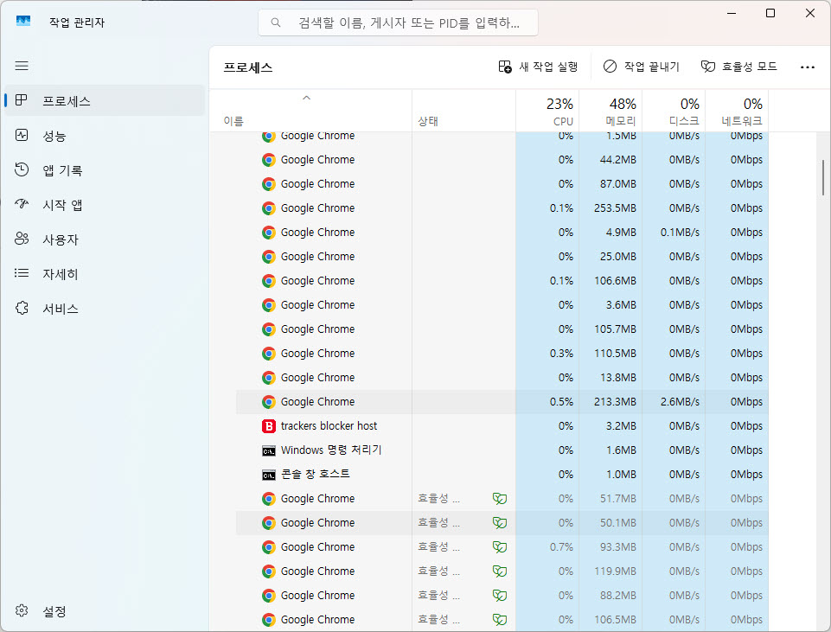Sort by 디스크 column header
The width and height of the screenshot is (831, 632).
point(674,110)
